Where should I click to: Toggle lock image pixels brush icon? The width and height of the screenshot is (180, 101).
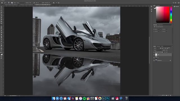[x=157, y=52]
